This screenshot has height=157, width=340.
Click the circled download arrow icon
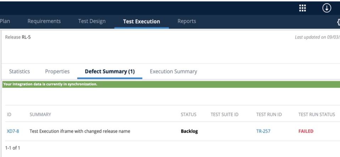pos(326,8)
